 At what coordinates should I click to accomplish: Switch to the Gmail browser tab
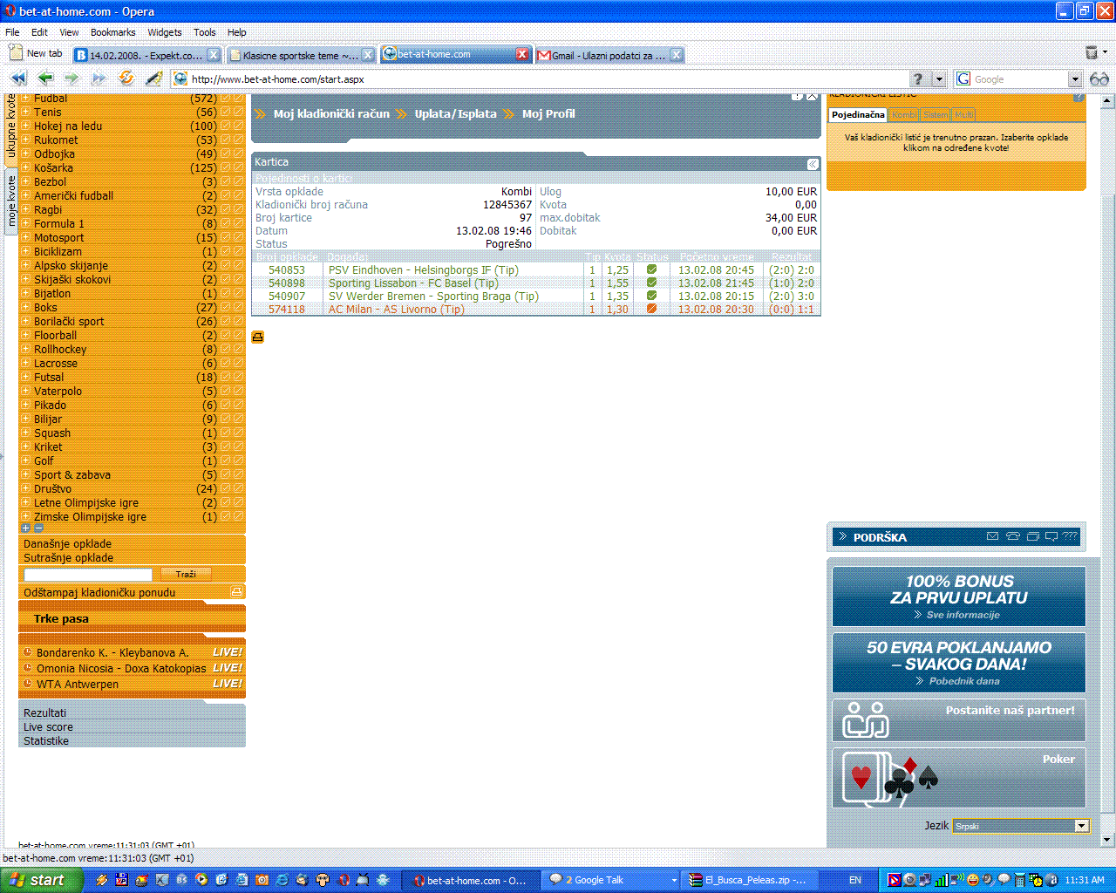(609, 55)
